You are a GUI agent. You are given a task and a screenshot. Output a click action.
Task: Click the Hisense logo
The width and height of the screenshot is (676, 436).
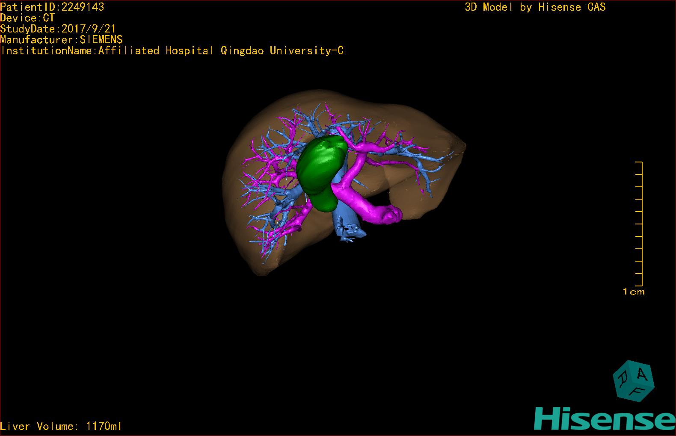point(605,418)
